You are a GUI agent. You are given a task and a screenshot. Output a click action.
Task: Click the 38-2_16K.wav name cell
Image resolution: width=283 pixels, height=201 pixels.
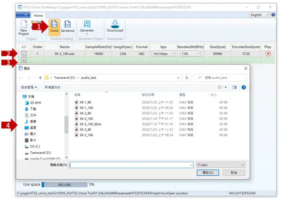[65, 54]
